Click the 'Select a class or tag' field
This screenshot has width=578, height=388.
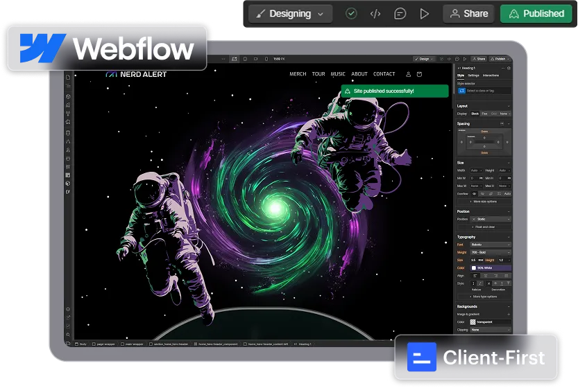tap(484, 91)
